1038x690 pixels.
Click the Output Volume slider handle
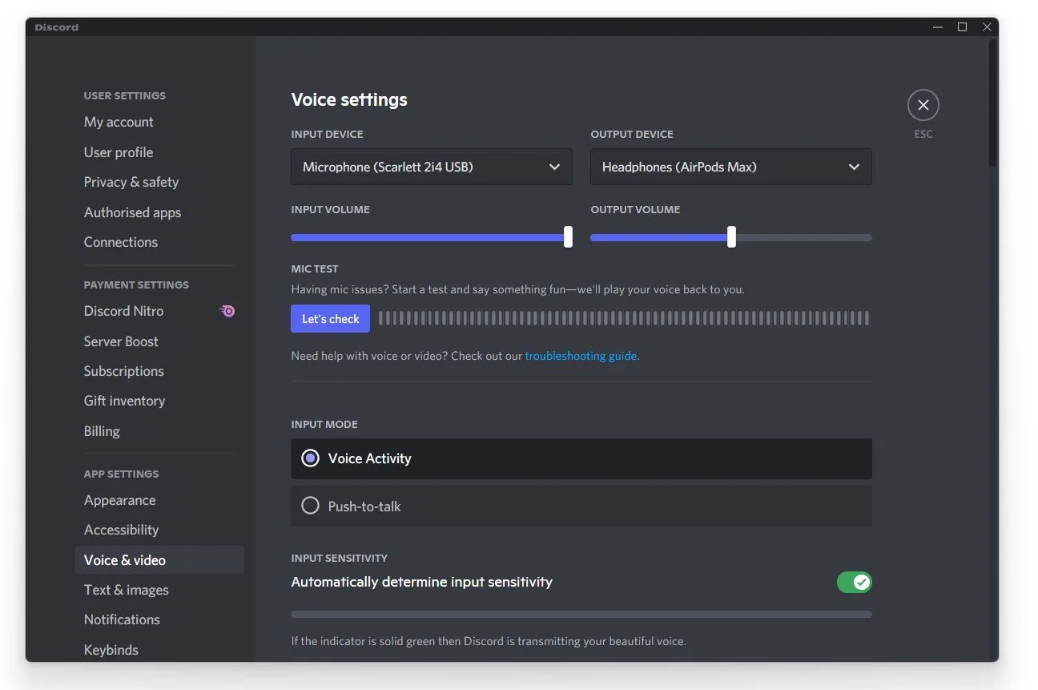731,237
